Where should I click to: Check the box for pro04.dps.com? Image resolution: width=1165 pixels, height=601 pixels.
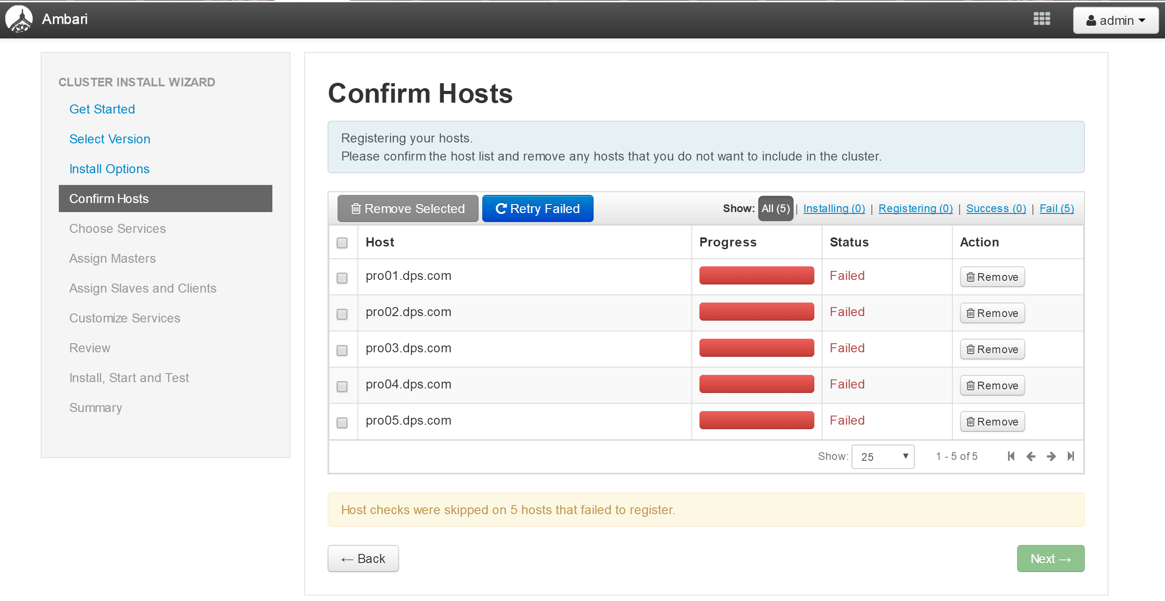pos(342,387)
